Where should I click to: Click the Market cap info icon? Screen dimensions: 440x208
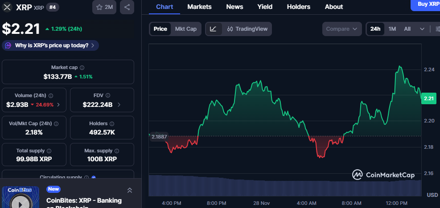(82, 67)
